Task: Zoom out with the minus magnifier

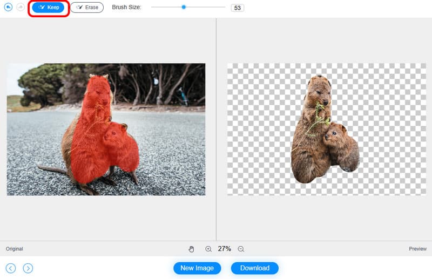Action: pyautogui.click(x=241, y=249)
